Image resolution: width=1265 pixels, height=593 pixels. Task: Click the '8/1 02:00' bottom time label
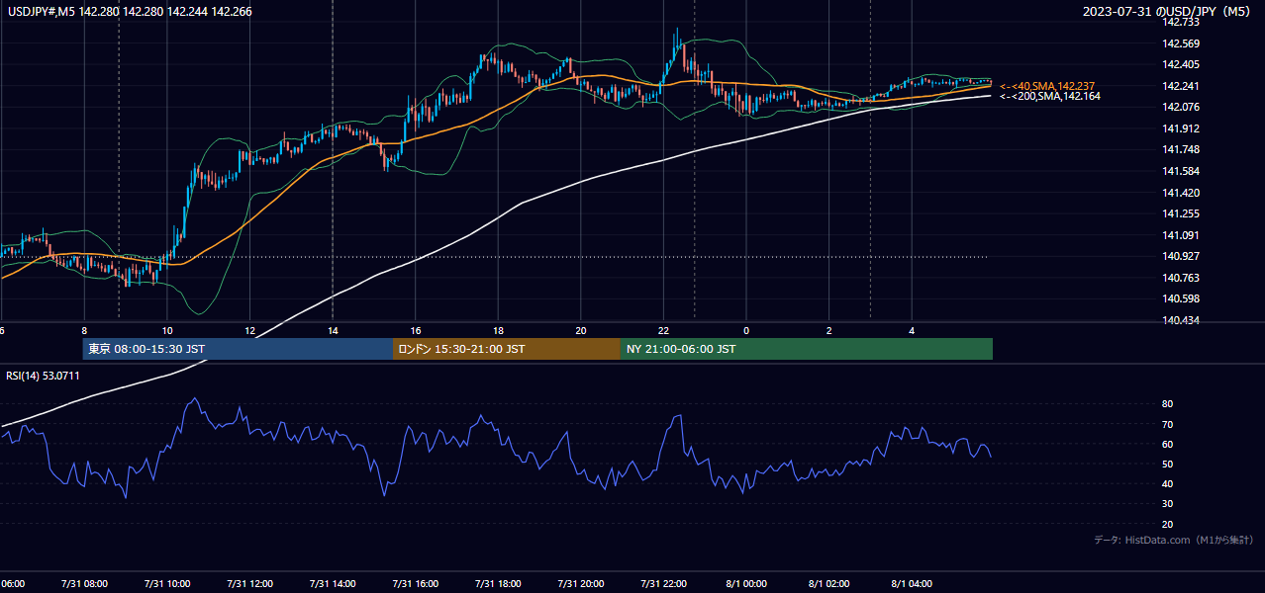pyautogui.click(x=829, y=584)
